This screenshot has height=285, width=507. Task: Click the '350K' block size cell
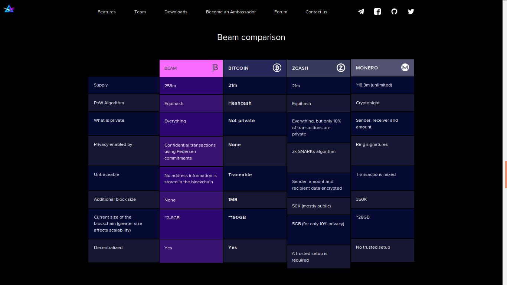(383, 200)
